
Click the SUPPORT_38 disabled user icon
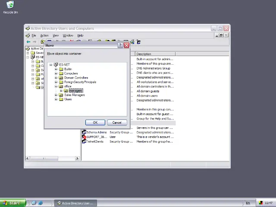point(84,137)
